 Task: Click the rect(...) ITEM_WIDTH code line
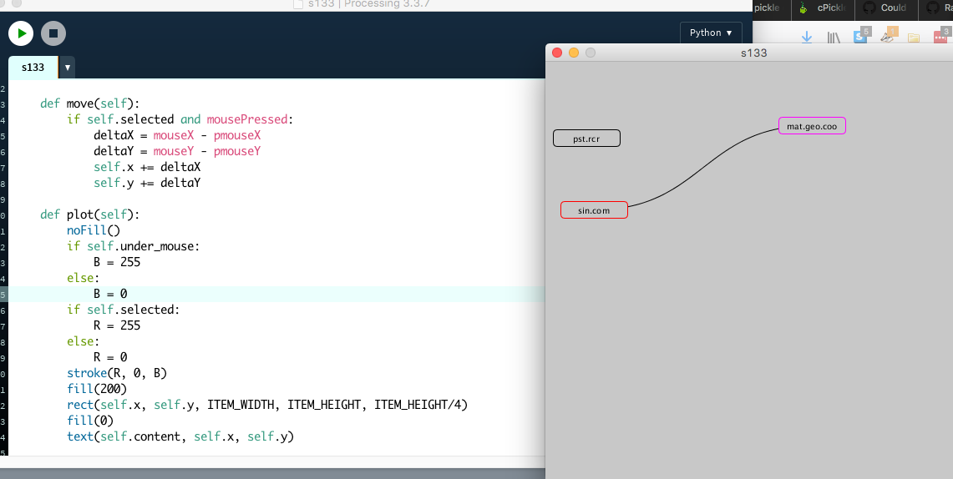267,405
